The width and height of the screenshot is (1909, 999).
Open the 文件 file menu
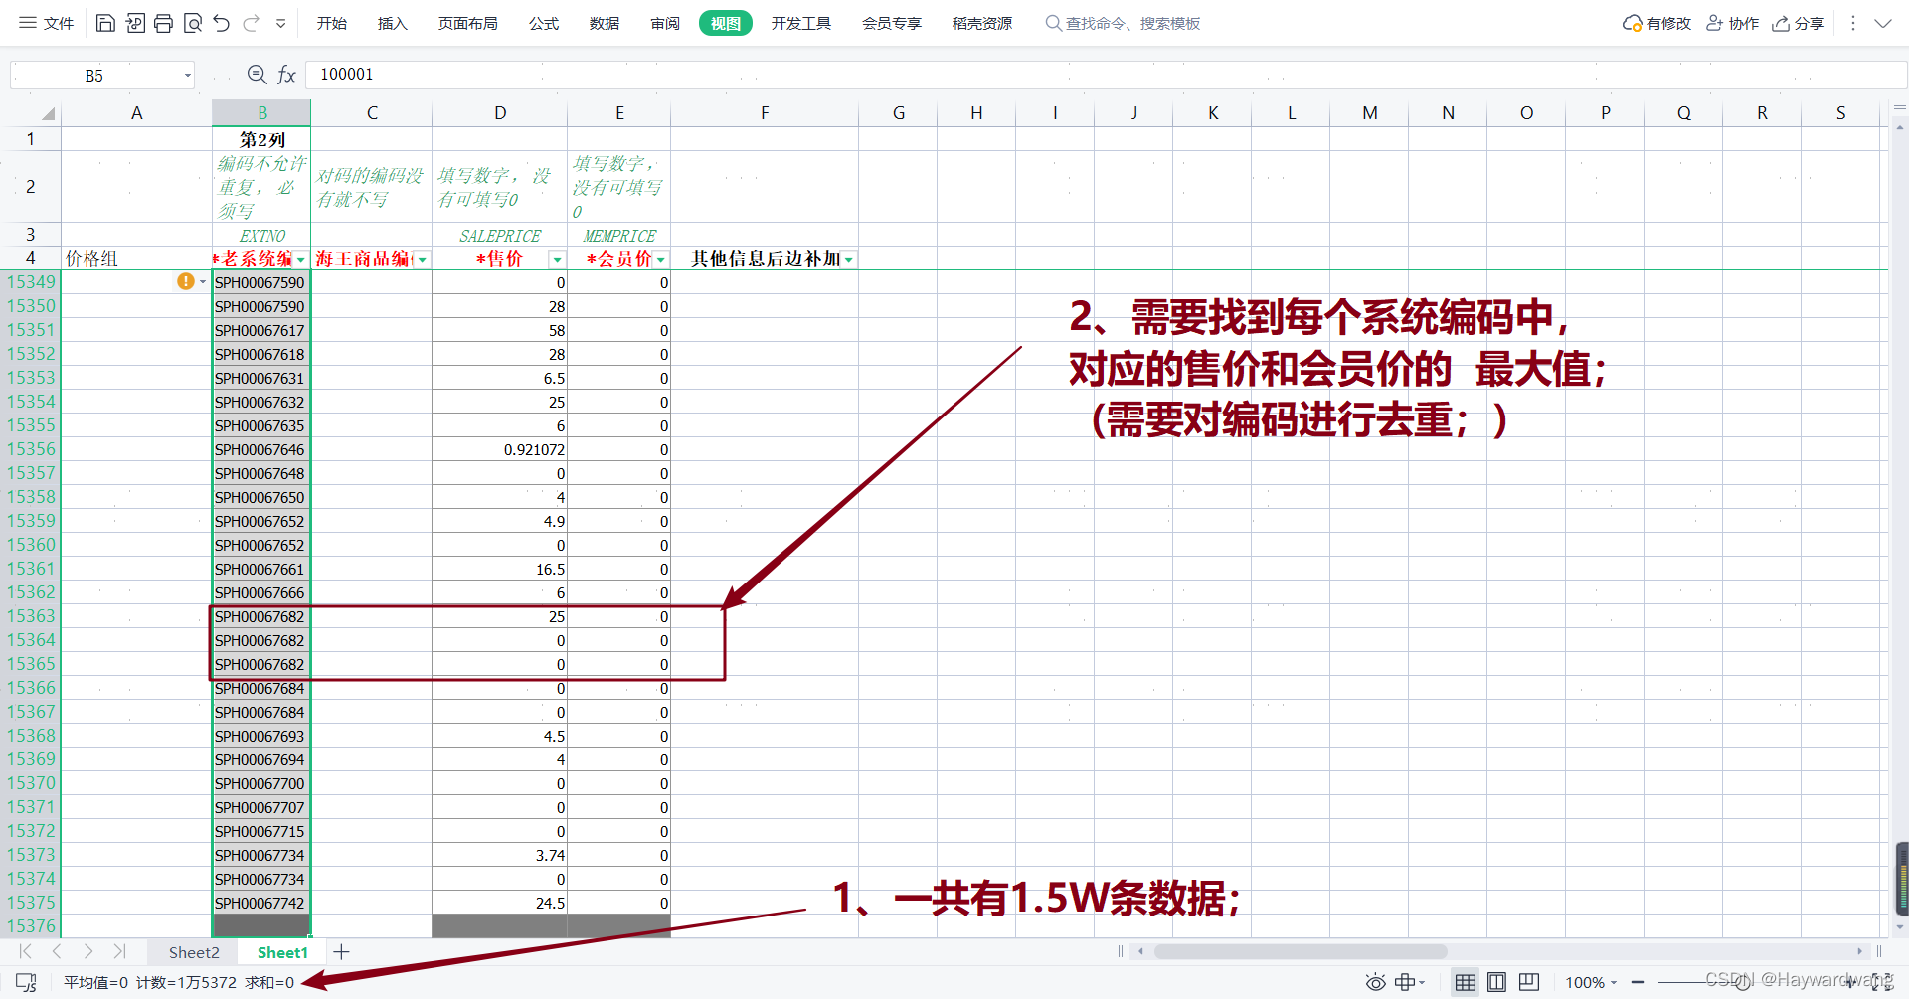point(46,23)
